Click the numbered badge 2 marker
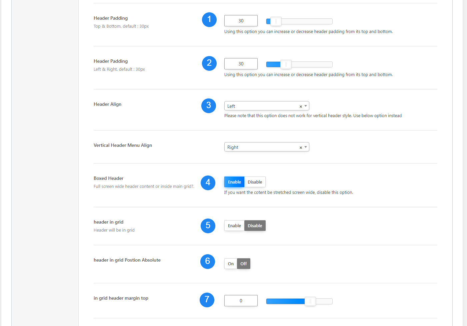The width and height of the screenshot is (467, 326). 209,63
